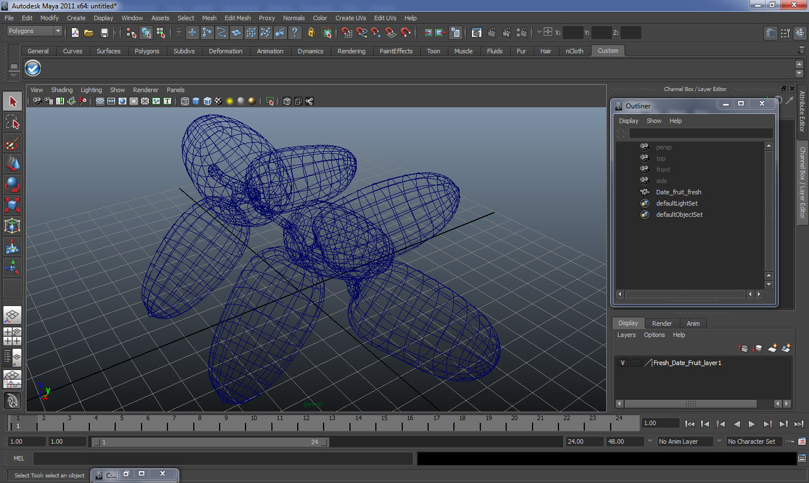Show Channel Box / Layer Editor icon

(x=800, y=33)
